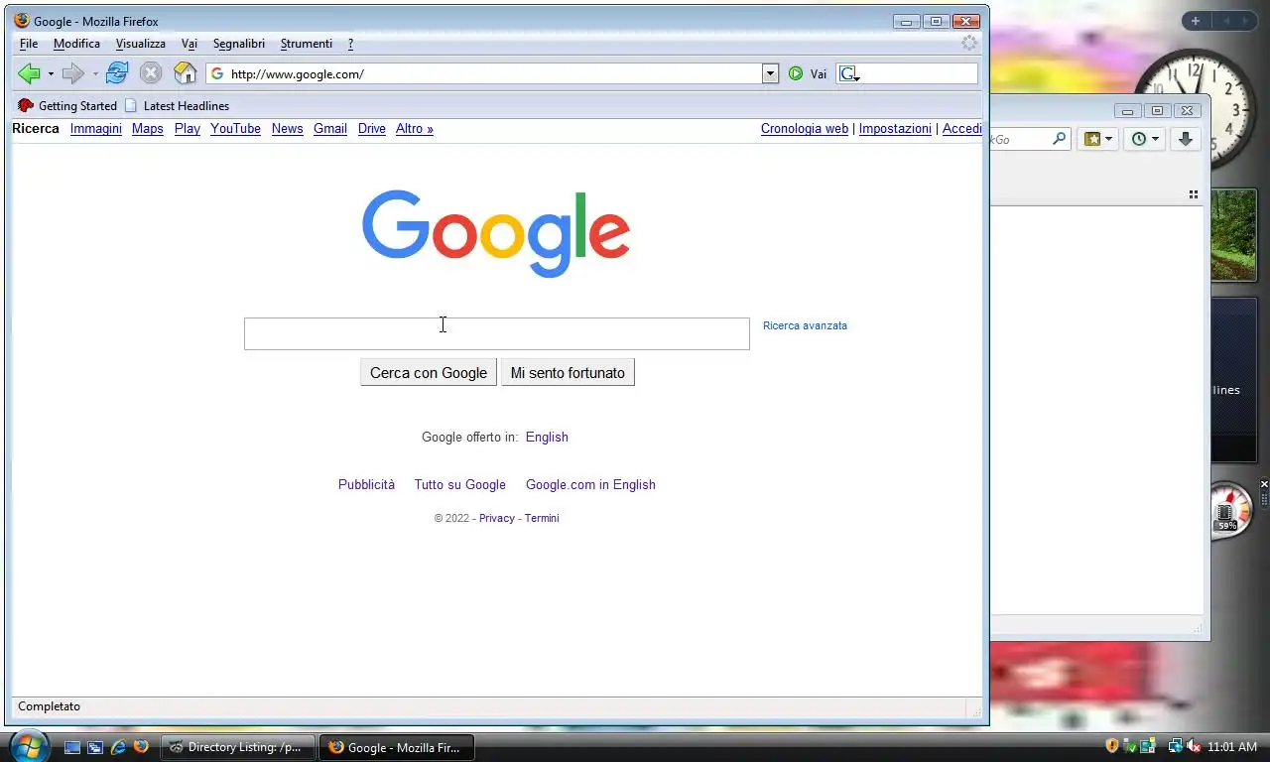Launch Firefox from quick launch icons
Screen dimensions: 1270x762
141,746
